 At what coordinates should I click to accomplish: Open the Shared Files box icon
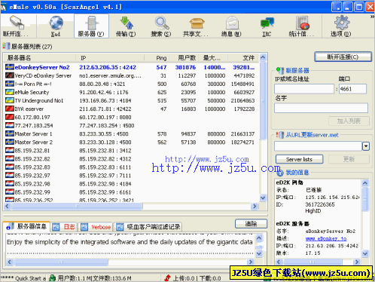point(197,23)
